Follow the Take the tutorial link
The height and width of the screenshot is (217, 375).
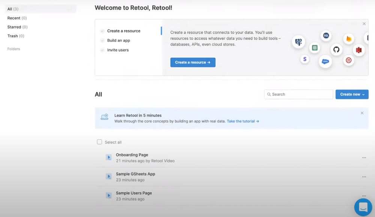[241, 121]
